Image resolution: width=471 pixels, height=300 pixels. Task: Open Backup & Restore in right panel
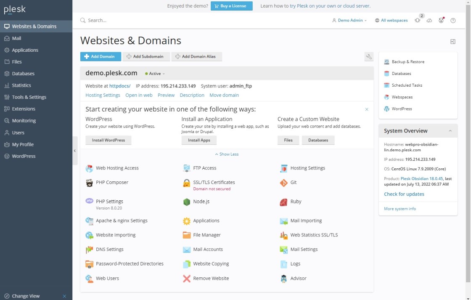click(x=404, y=61)
